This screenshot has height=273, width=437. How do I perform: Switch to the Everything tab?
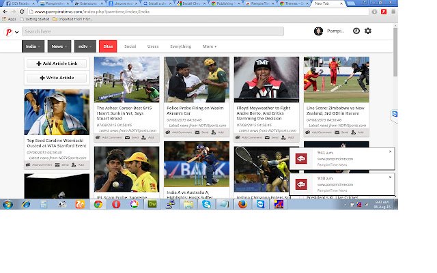coord(180,46)
